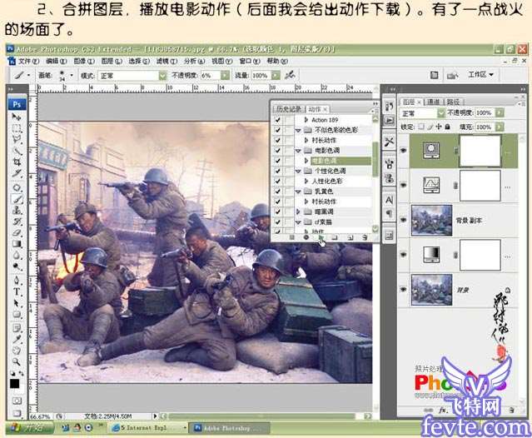Select the Gradient tool
Screen dimensions: 532x438
[17, 244]
